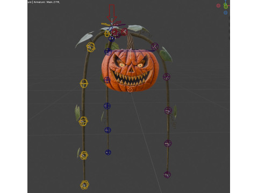Image resolution: width=258 pixels, height=193 pixels.
Task: Click the red X axis gizmo circle
Action: tap(218, 6)
